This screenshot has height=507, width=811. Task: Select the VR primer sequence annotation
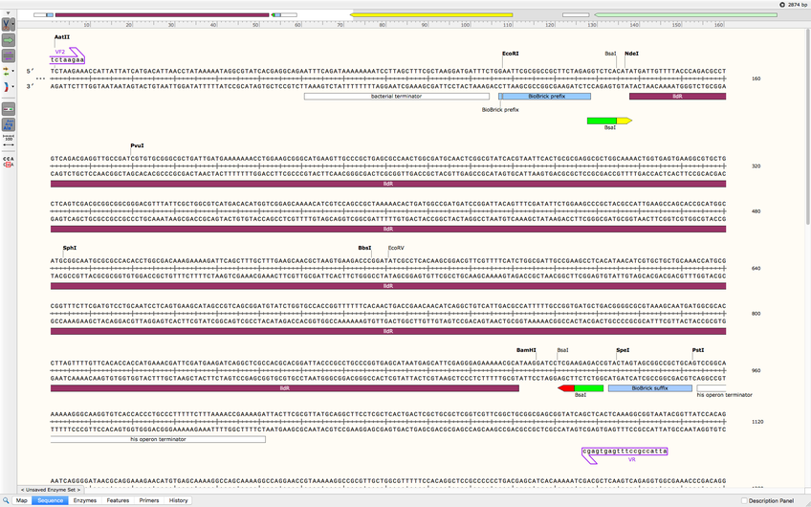625,451
